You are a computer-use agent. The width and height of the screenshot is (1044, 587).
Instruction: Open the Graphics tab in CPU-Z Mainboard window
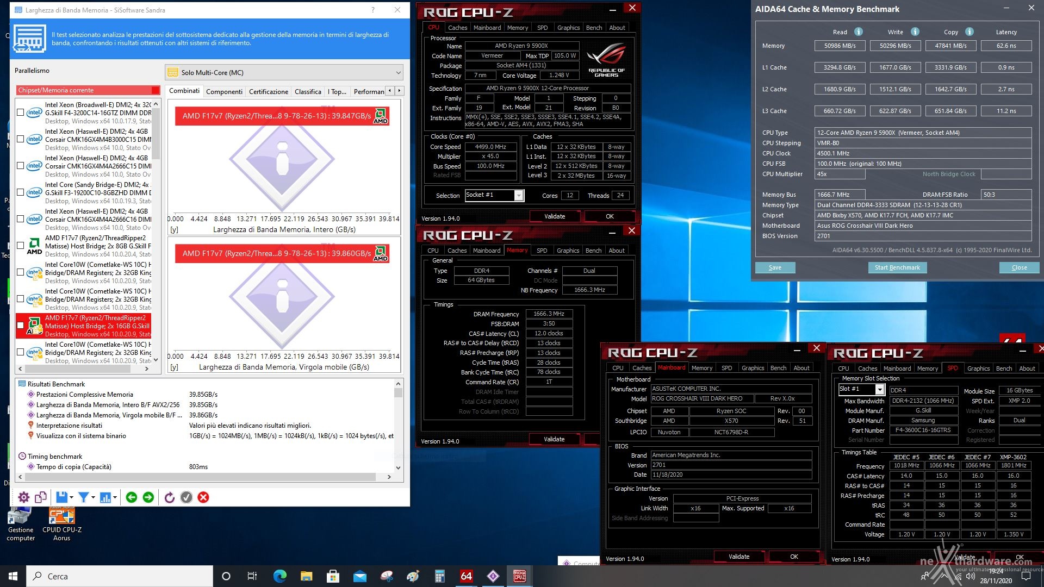pyautogui.click(x=753, y=368)
